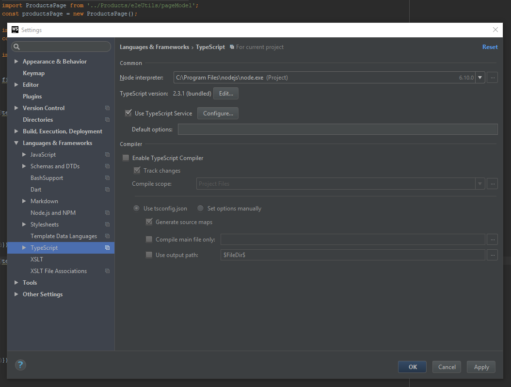Open Node interpreter dropdown arrow

pyautogui.click(x=479, y=78)
